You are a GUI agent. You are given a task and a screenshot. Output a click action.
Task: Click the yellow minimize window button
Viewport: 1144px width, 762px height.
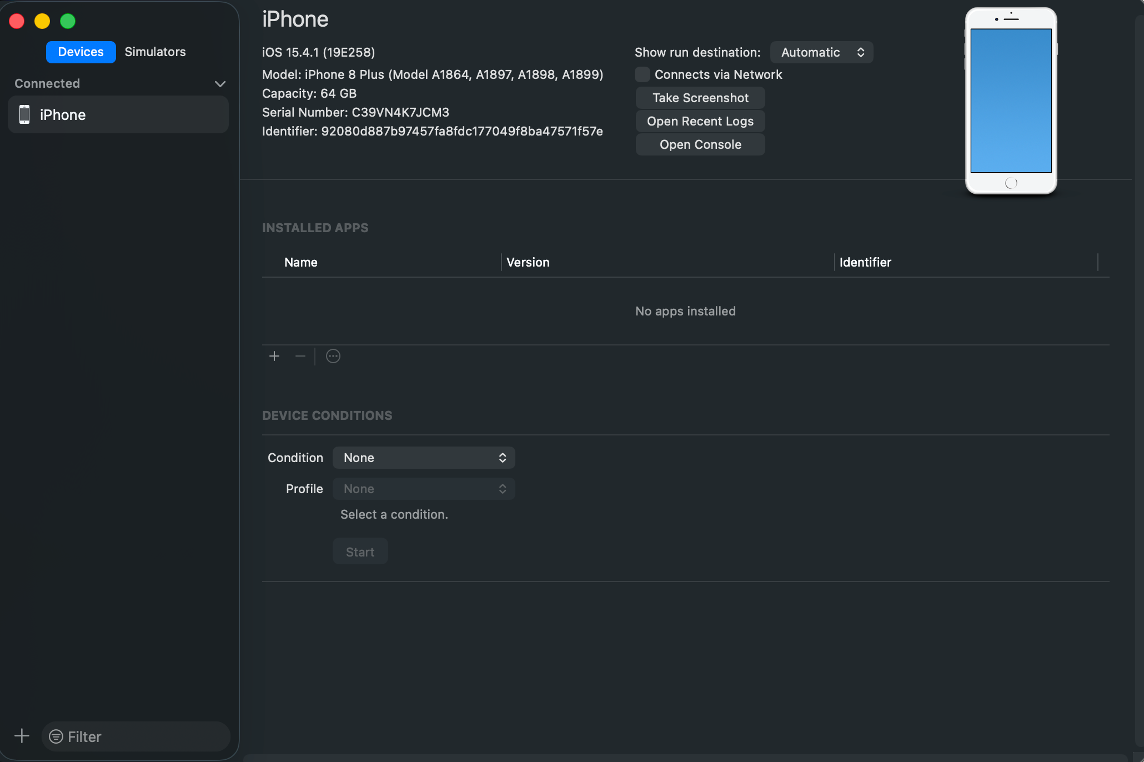pos(42,21)
